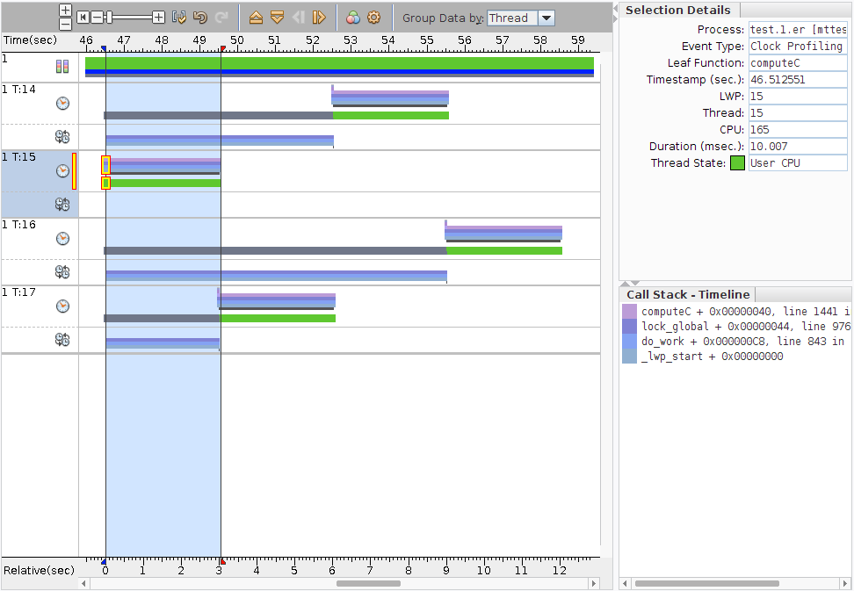854x591 pixels.
Task: Undo the last zoom action
Action: (x=200, y=18)
